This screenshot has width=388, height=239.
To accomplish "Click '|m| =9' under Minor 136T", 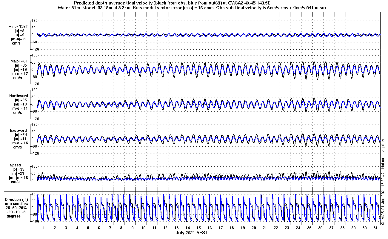I will pos(19,35).
